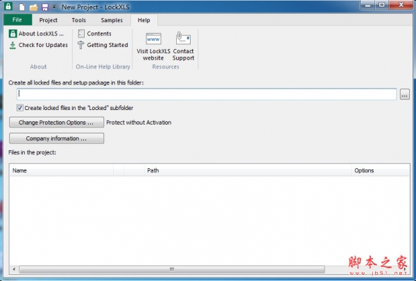This screenshot has height=281, width=416.
Task: Click the Contents help icon
Action: click(81, 34)
